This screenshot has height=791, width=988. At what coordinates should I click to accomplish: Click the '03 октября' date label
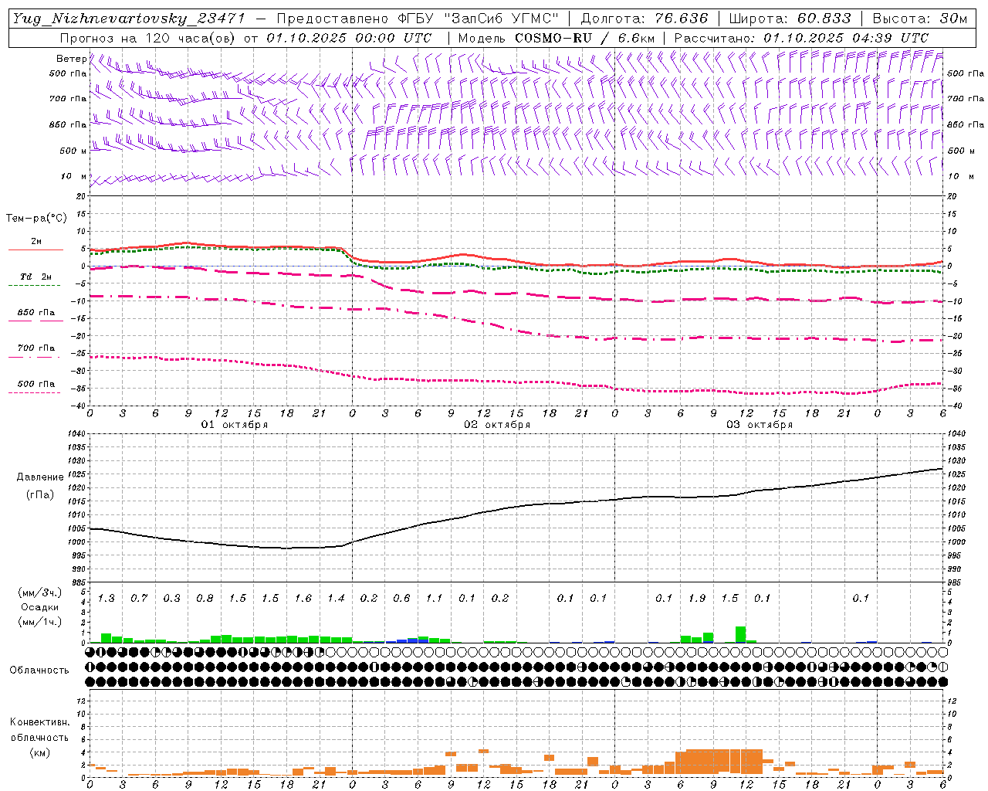[760, 425]
